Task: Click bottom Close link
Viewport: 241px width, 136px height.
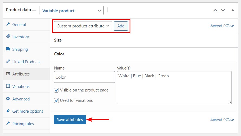Action: coord(229,119)
